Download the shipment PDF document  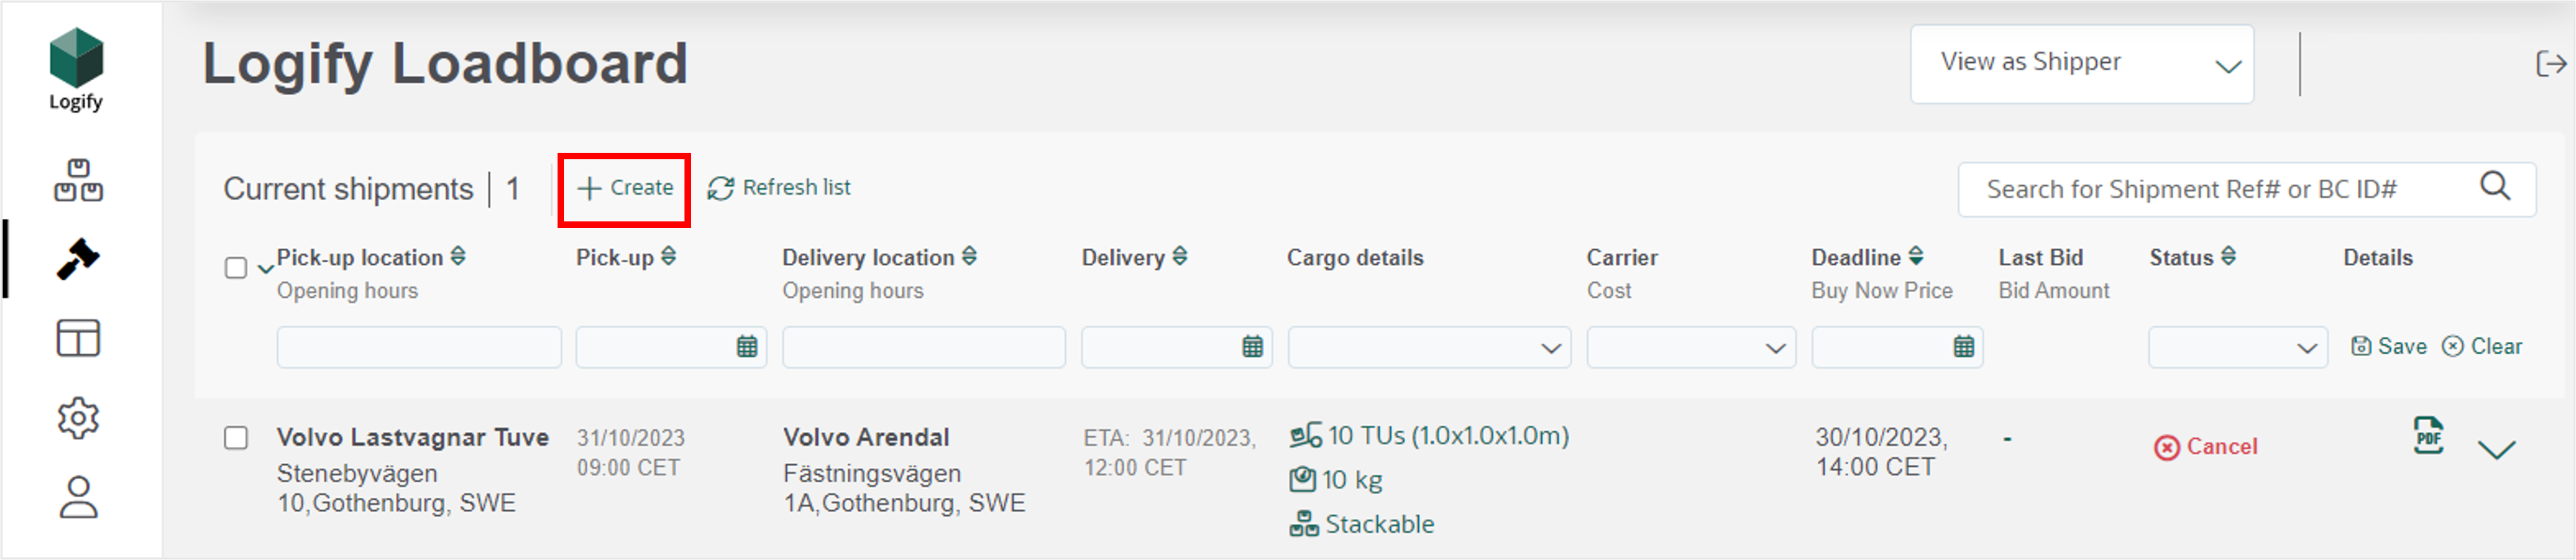click(2428, 437)
